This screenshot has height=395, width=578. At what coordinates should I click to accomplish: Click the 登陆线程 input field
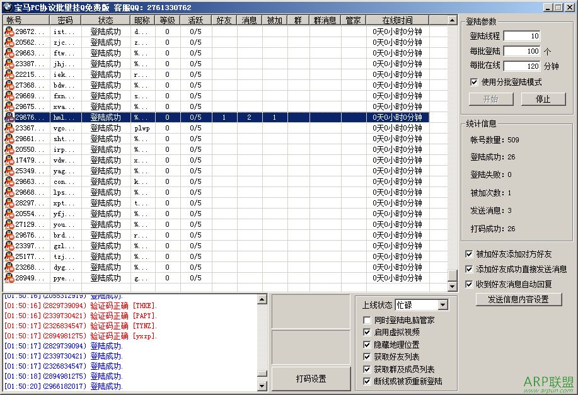click(x=522, y=36)
